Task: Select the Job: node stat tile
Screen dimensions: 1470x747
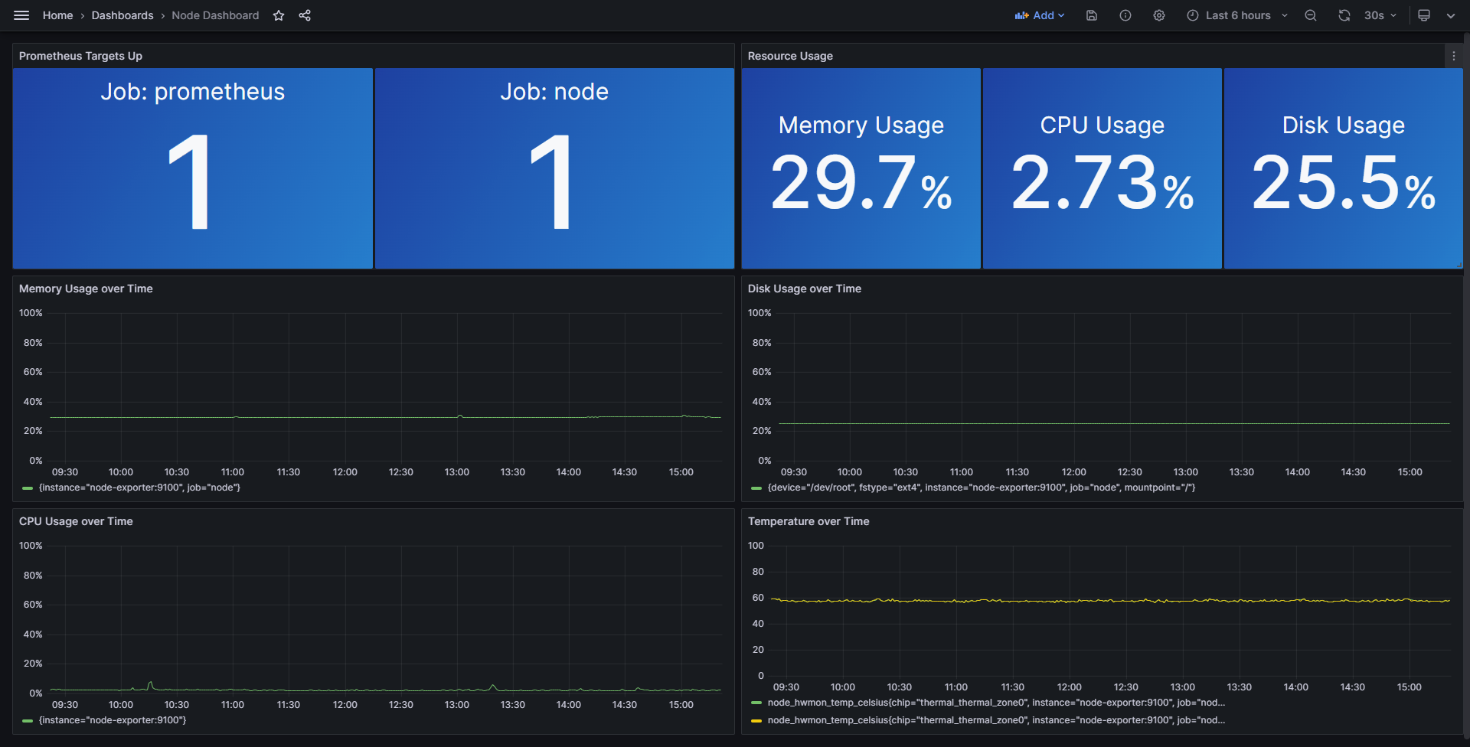Action: (x=554, y=168)
